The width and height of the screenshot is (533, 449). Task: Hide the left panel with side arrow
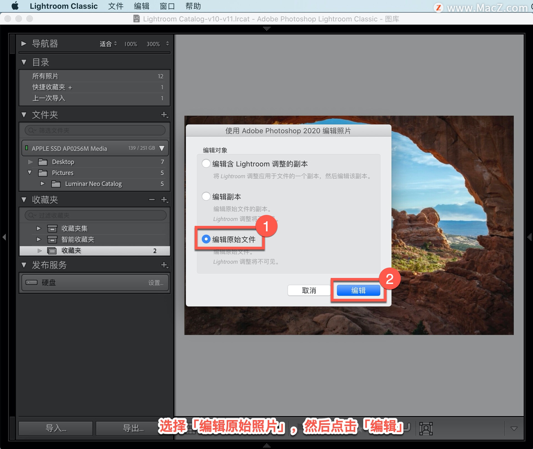pyautogui.click(x=4, y=237)
